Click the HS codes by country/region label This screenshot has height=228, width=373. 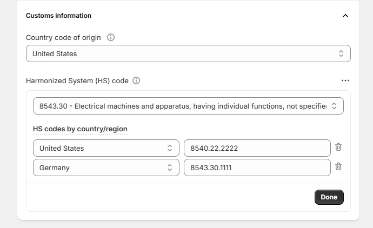(80, 129)
